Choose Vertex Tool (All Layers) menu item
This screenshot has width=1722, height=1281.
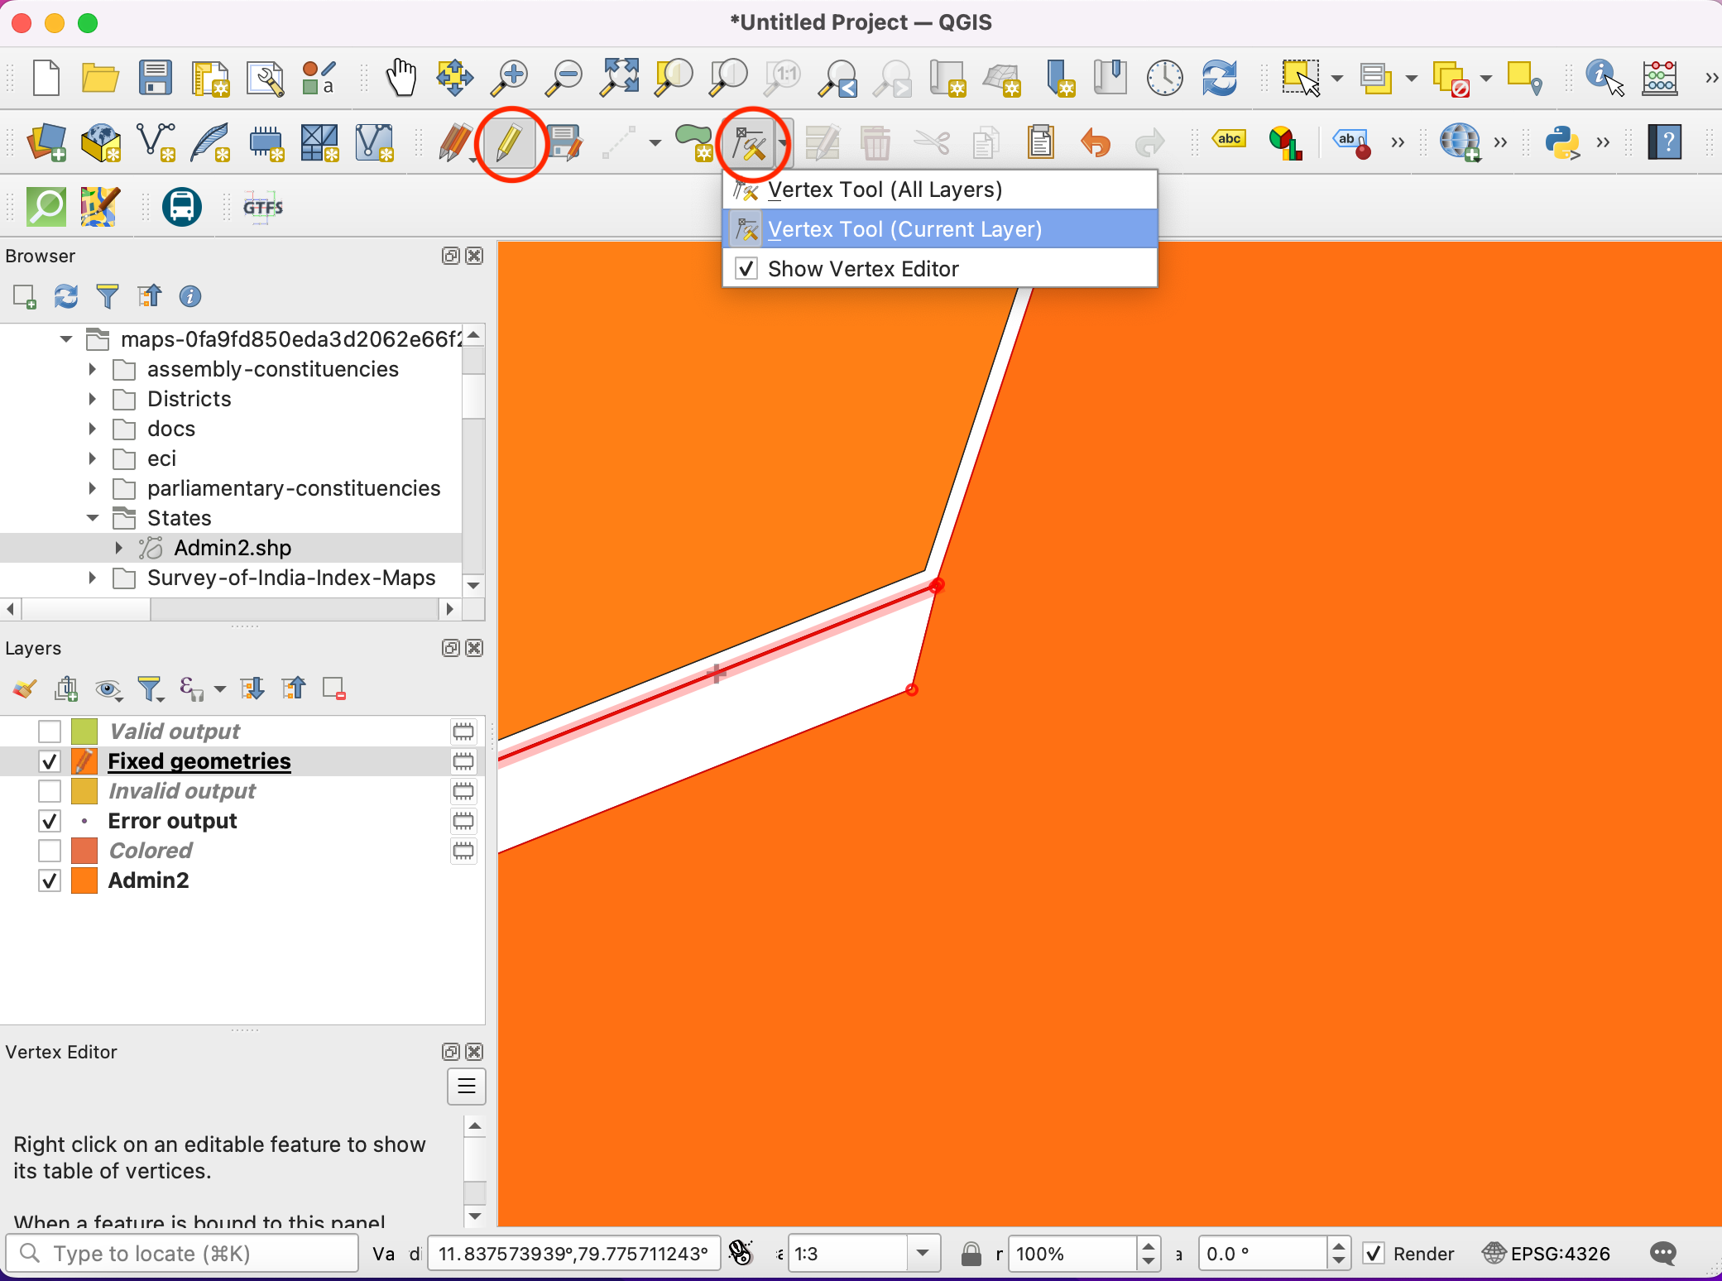pyautogui.click(x=885, y=190)
